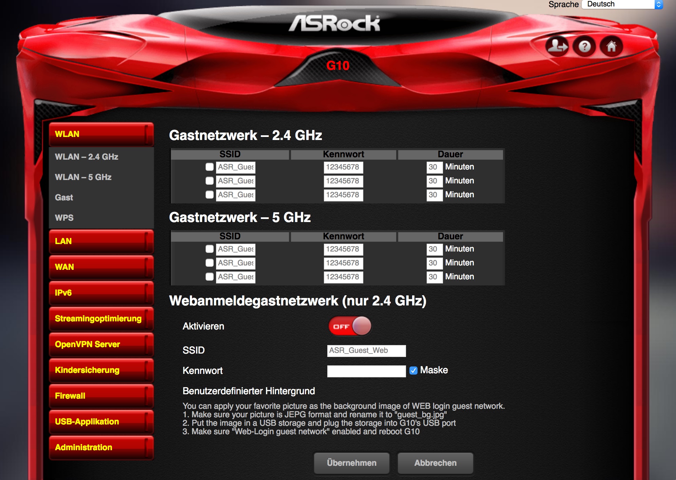Click first 5 GHz SSID input field
Viewport: 676px width, 480px height.
point(236,249)
